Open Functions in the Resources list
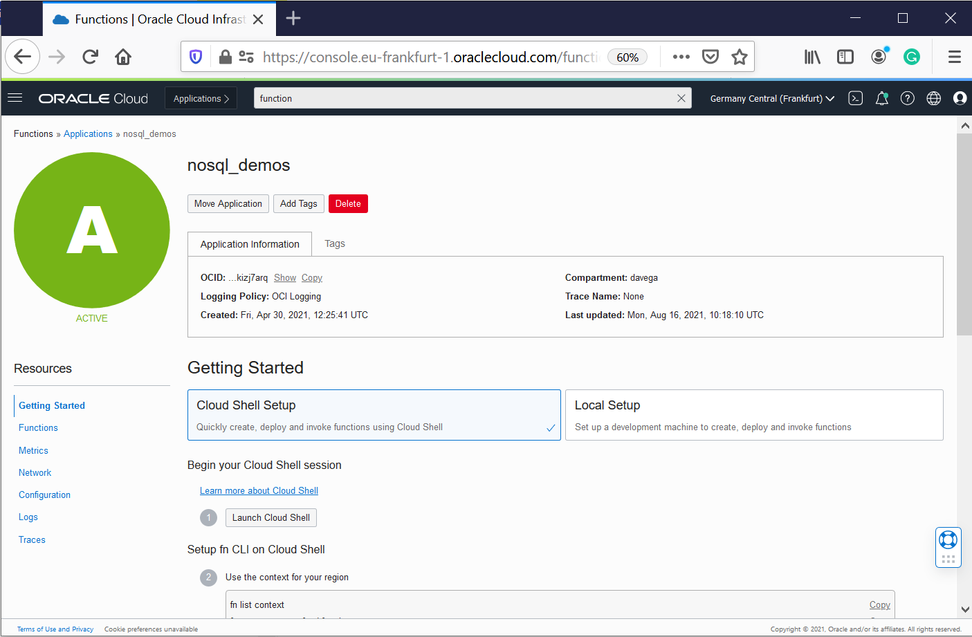This screenshot has width=972, height=637. pyautogui.click(x=38, y=427)
